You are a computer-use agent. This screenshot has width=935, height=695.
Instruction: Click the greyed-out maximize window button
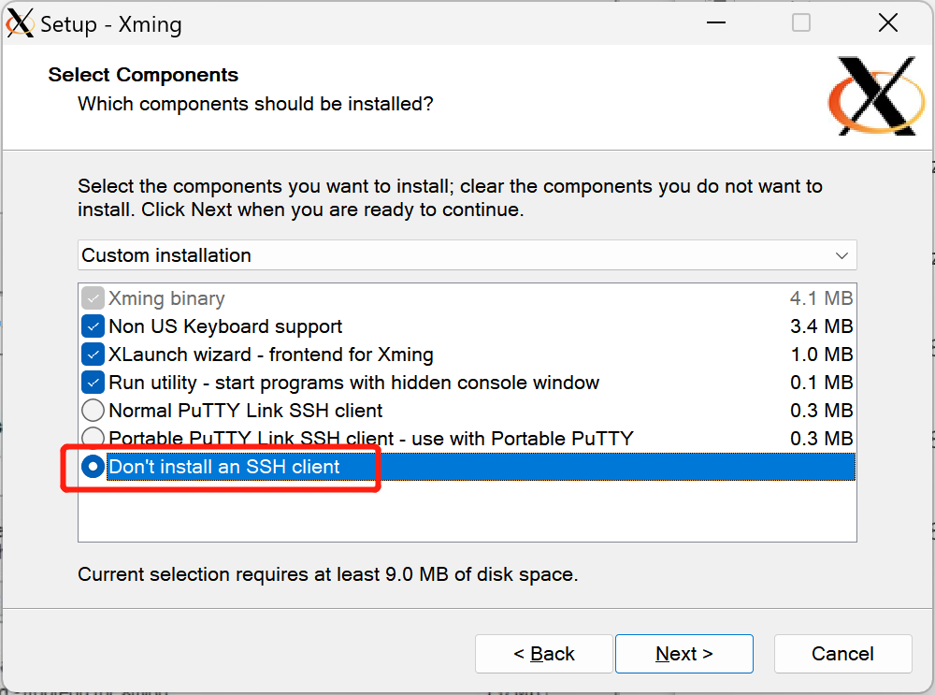coord(801,22)
